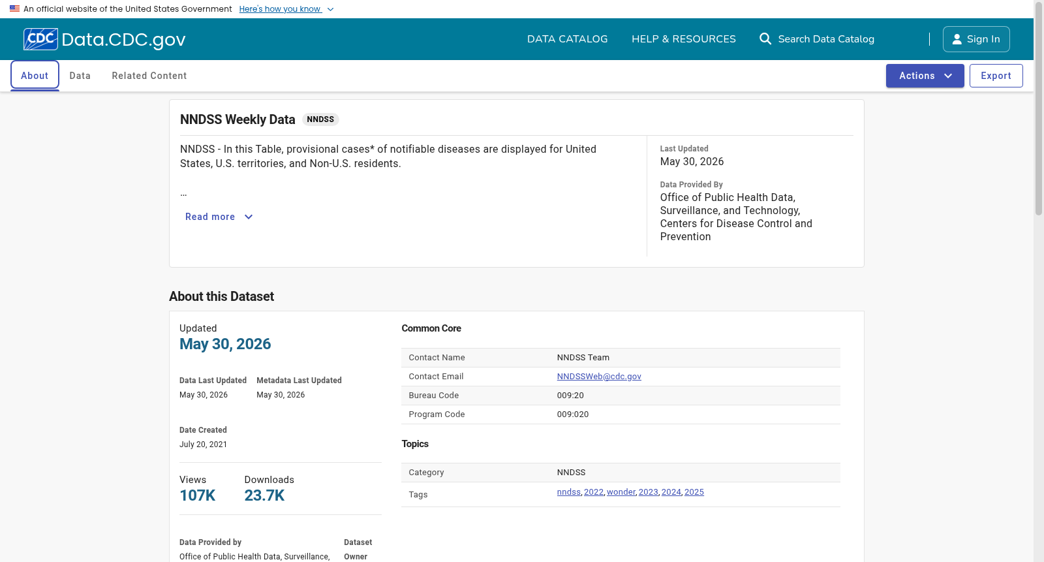Focus the Search Data Catalog field
Viewport: 1044px width, 562px height.
point(826,39)
